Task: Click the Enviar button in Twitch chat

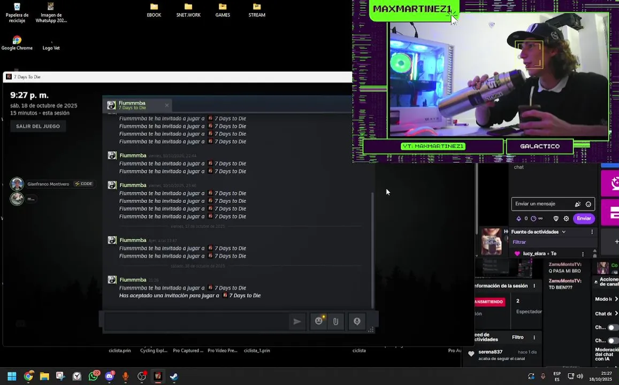Action: point(584,218)
